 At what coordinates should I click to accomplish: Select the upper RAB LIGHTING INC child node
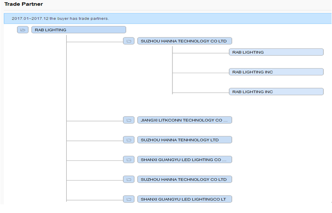pyautogui.click(x=276, y=72)
